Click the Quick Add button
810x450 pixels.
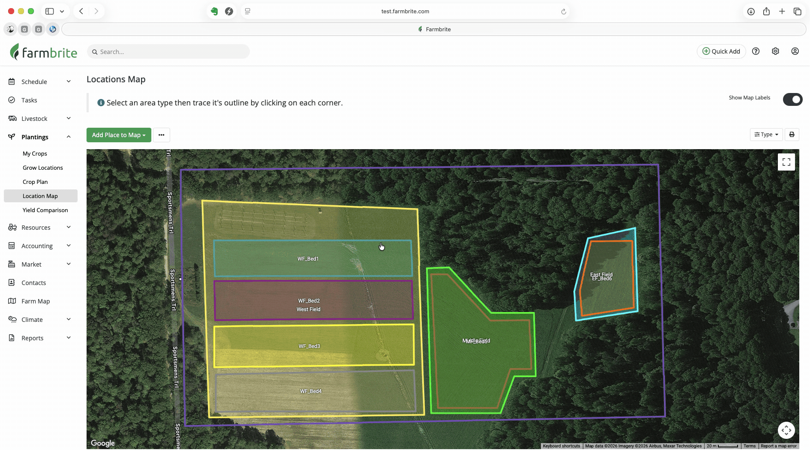721,51
